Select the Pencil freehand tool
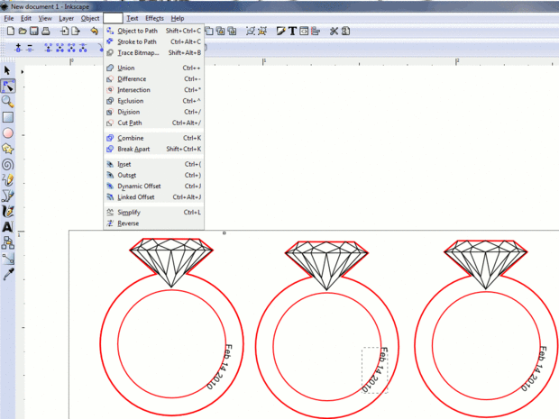The image size is (559, 419). [8, 180]
